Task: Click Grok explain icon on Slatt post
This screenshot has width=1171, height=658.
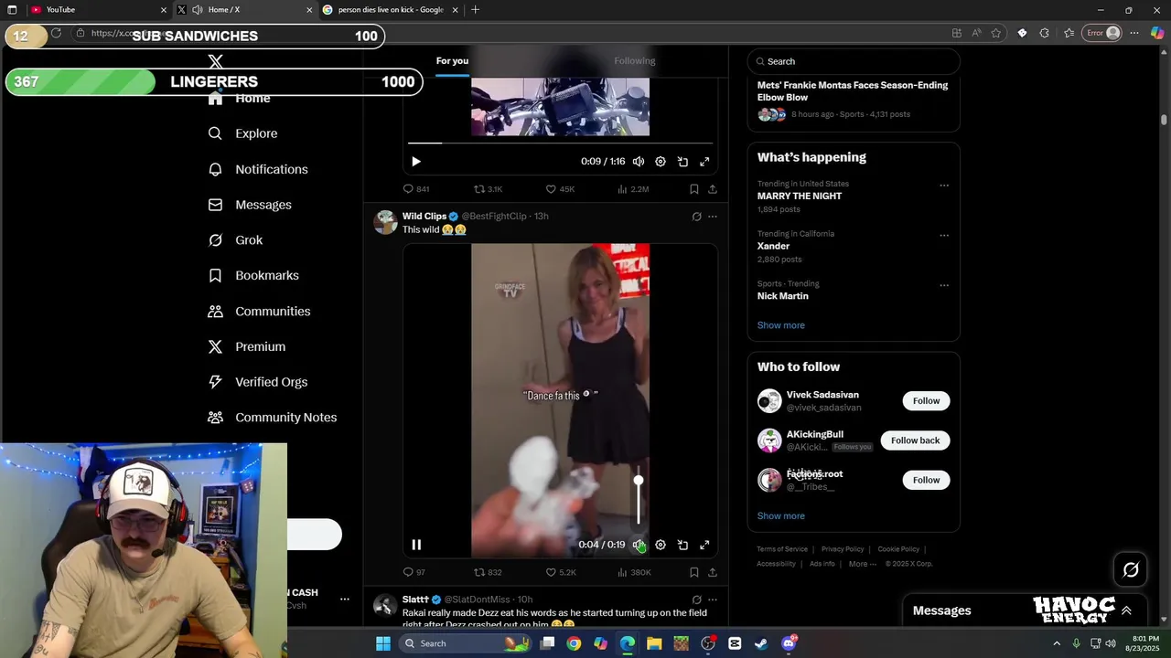Action: 696,600
